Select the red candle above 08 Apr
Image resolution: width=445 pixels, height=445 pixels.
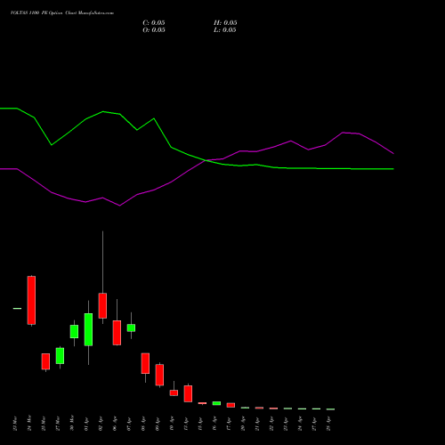[145, 363]
